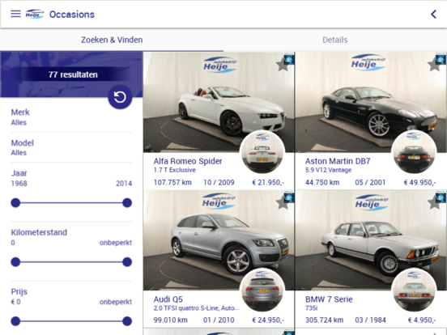447x335 pixels.
Task: Click the Aston Martin DB7 title
Action: coord(338,161)
